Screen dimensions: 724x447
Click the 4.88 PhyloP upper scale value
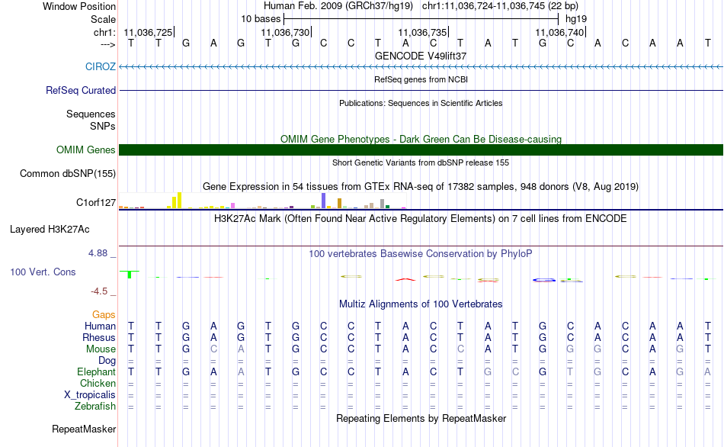[x=98, y=253]
